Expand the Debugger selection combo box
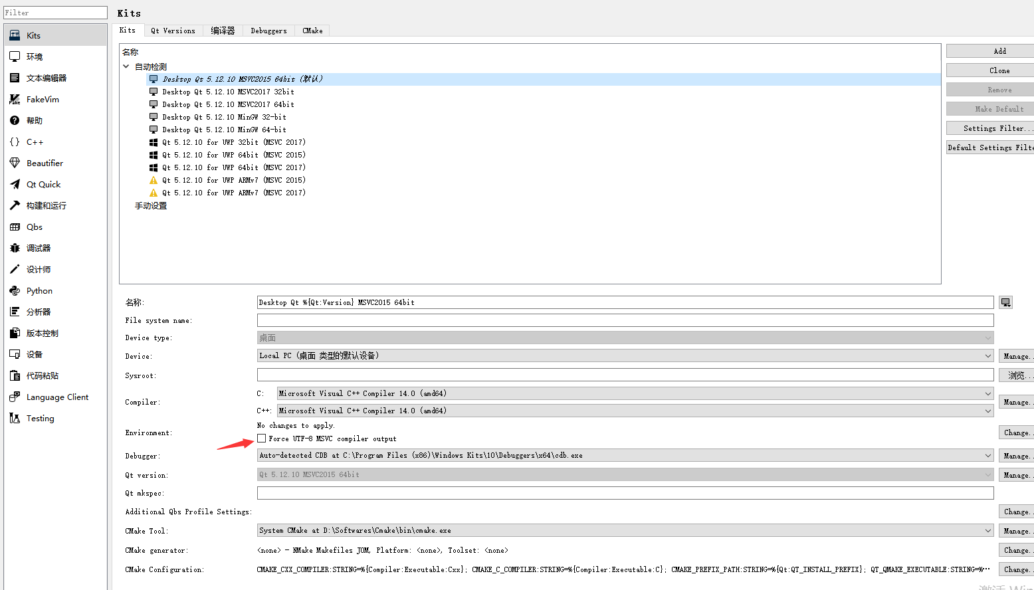This screenshot has height=590, width=1034. tap(625, 456)
